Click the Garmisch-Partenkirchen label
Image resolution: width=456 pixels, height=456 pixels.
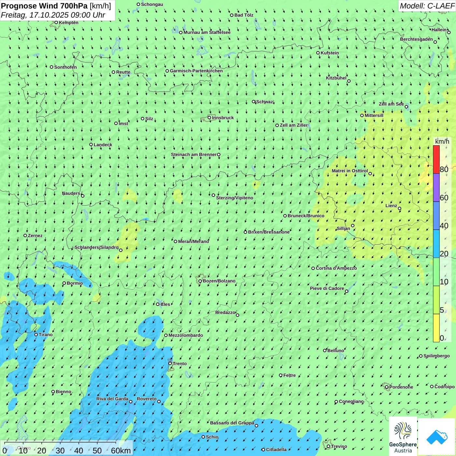(196, 71)
